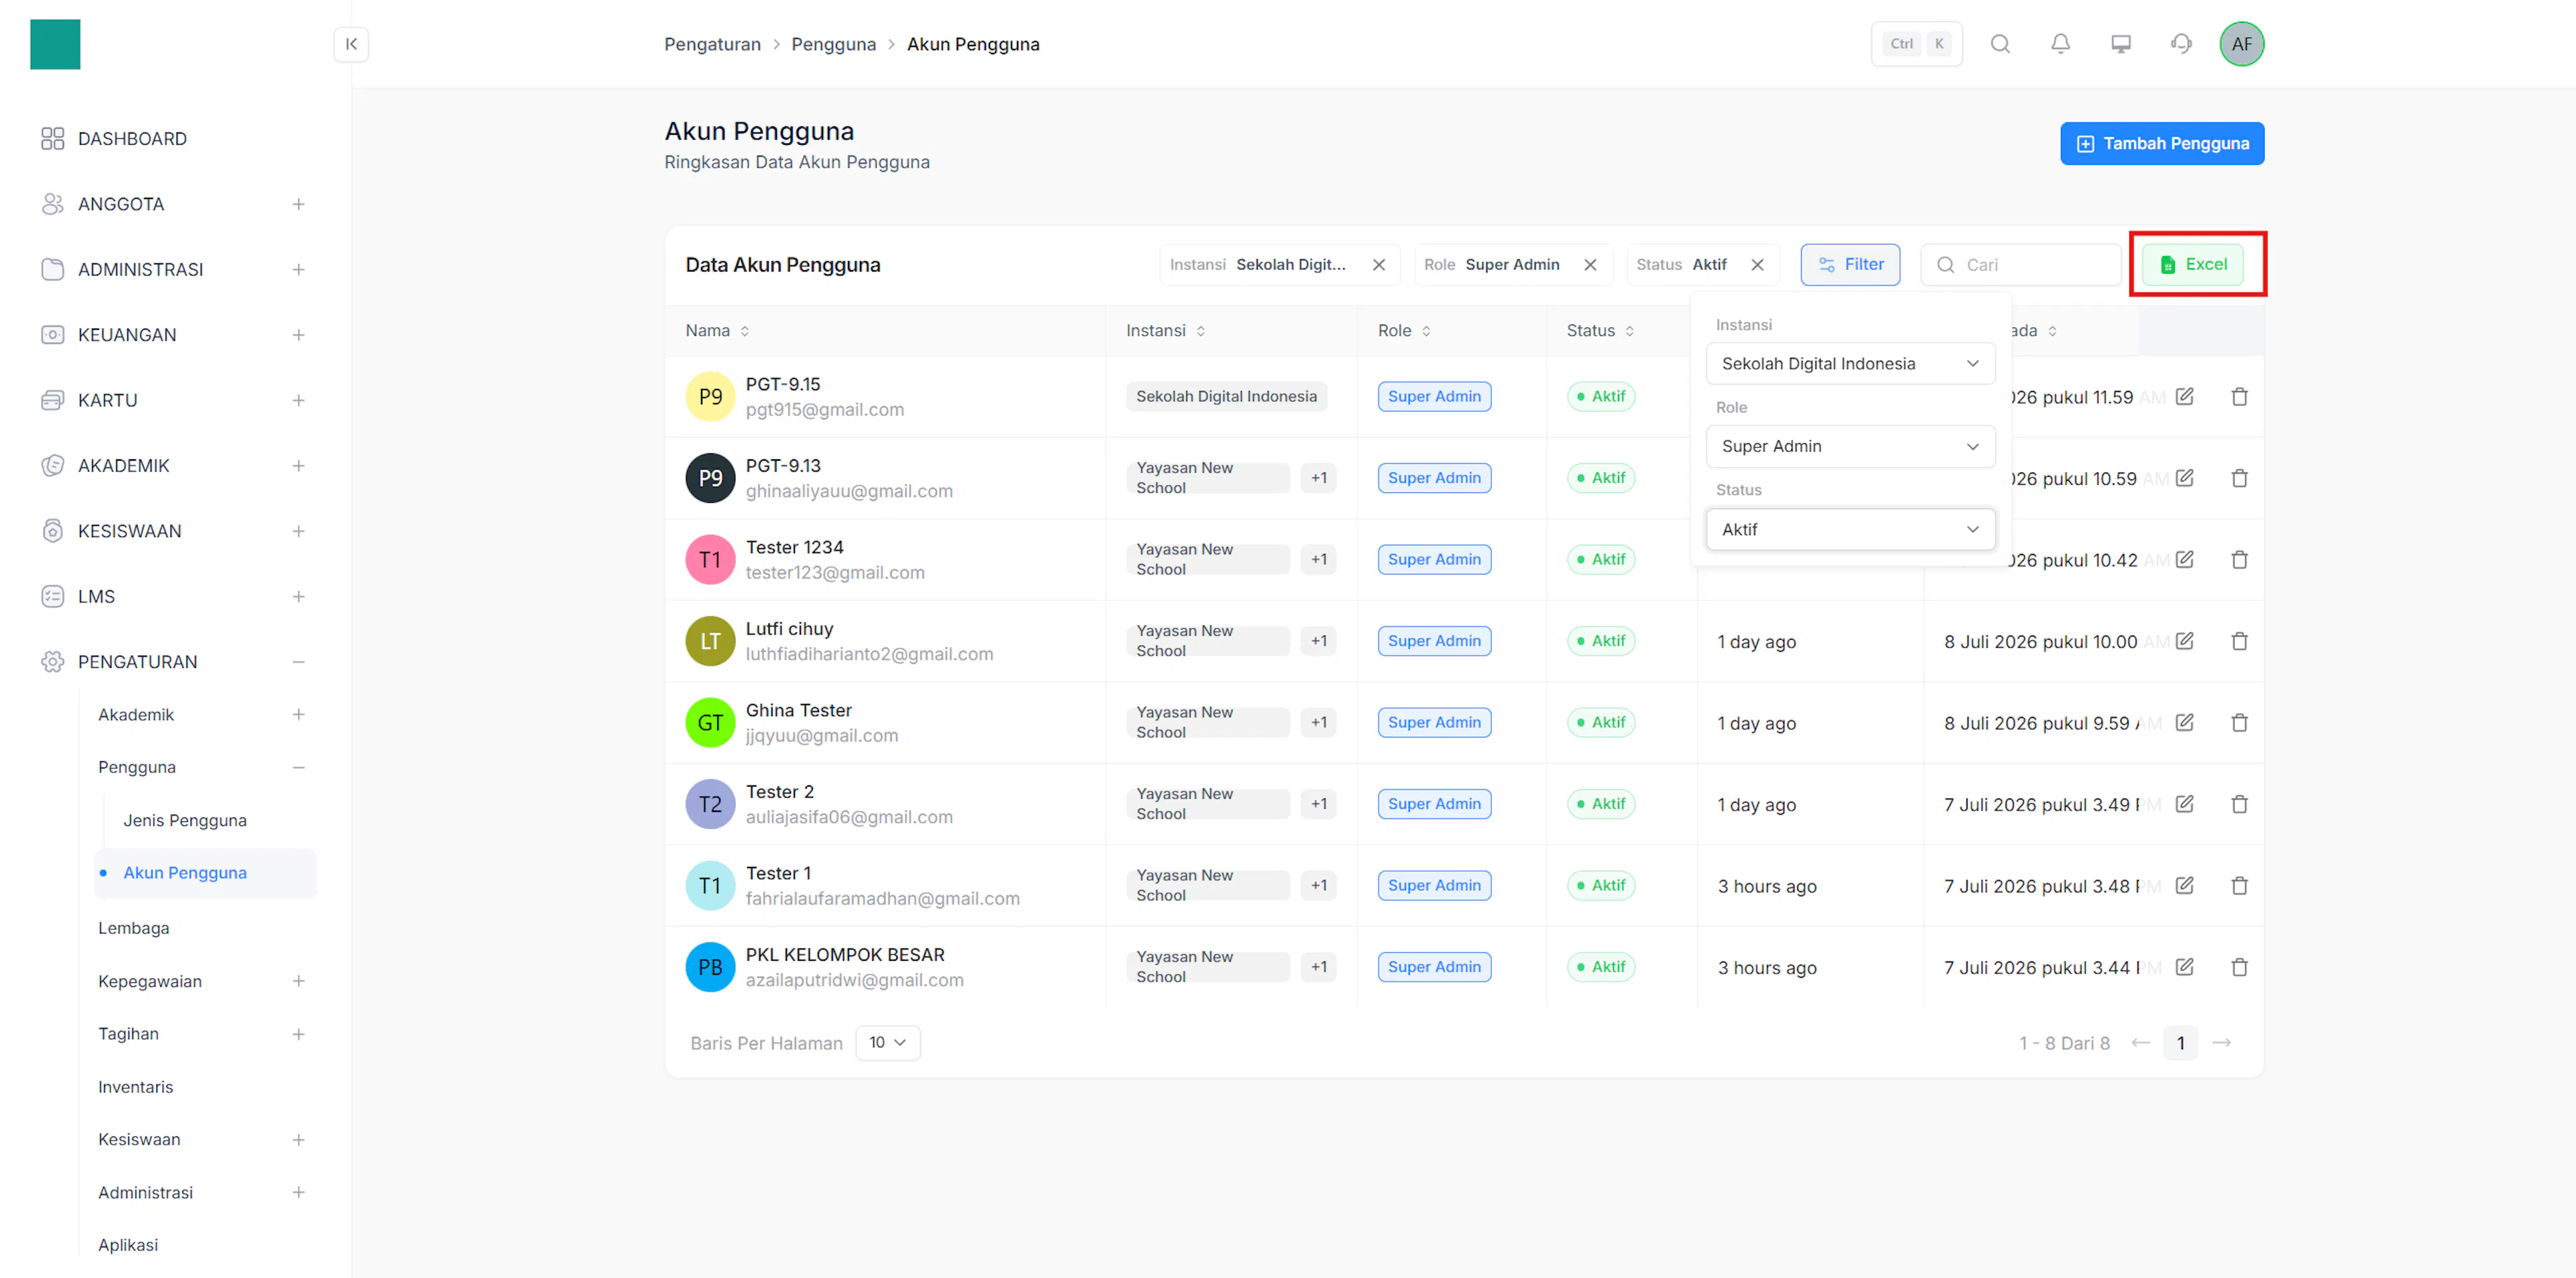
Task: Show extra institutions via +1 on Tester 2 row
Action: tap(1319, 805)
